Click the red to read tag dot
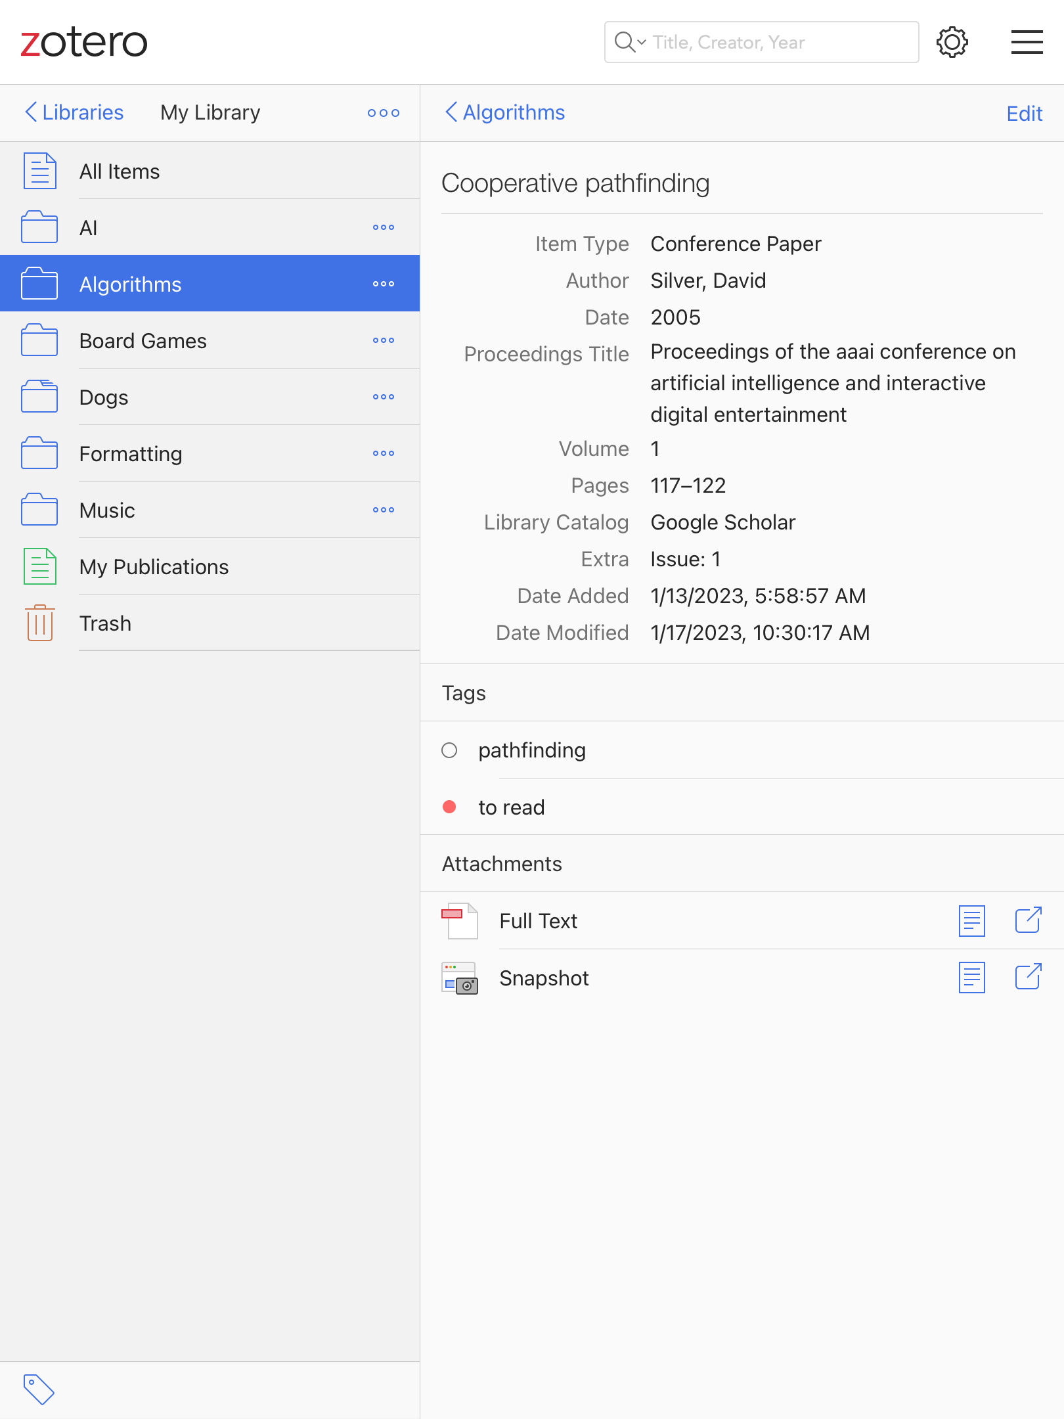Screen dimensions: 1064x1419 pos(449,807)
